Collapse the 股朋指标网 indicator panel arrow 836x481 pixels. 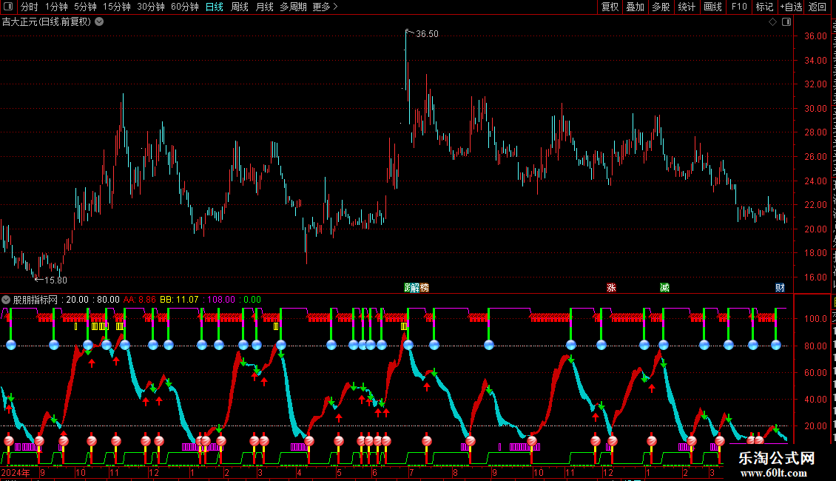click(6, 300)
